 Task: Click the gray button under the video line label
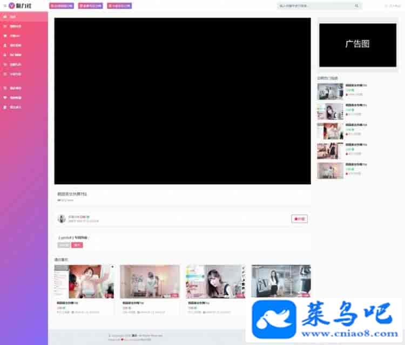point(64,245)
